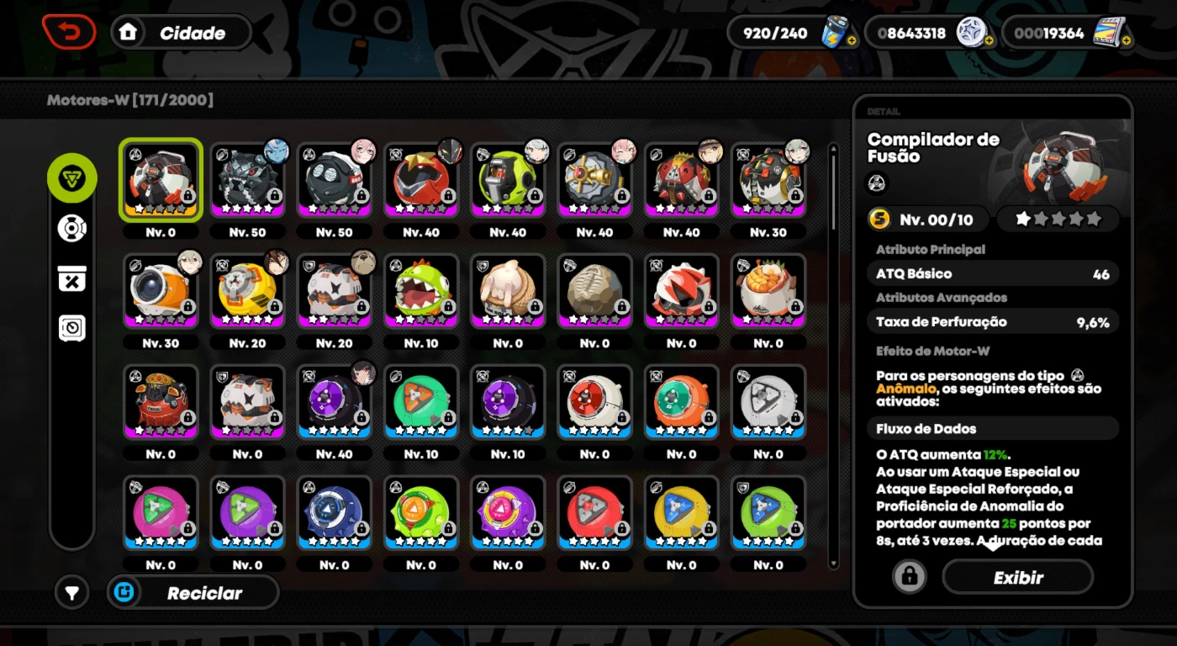Select the green dinosaur W-Engine Nv. 10

(x=421, y=290)
